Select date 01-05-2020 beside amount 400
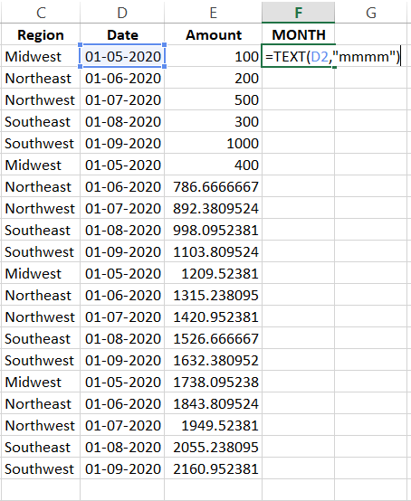Image resolution: width=411 pixels, height=501 pixels. click(x=122, y=165)
